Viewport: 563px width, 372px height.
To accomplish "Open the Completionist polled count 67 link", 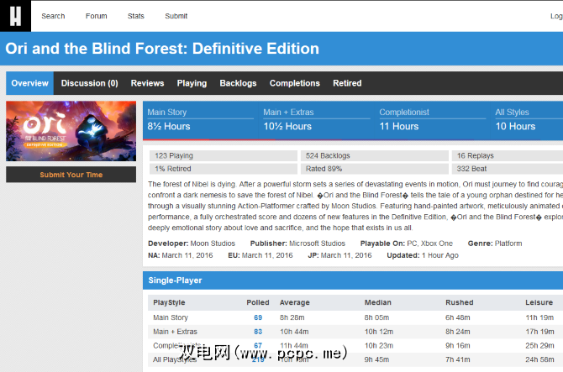I will click(x=258, y=345).
